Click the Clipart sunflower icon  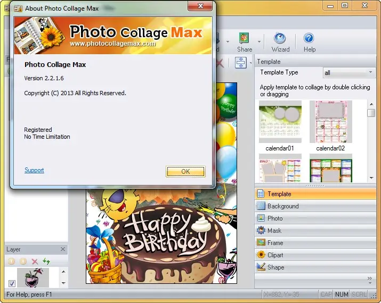(261, 255)
